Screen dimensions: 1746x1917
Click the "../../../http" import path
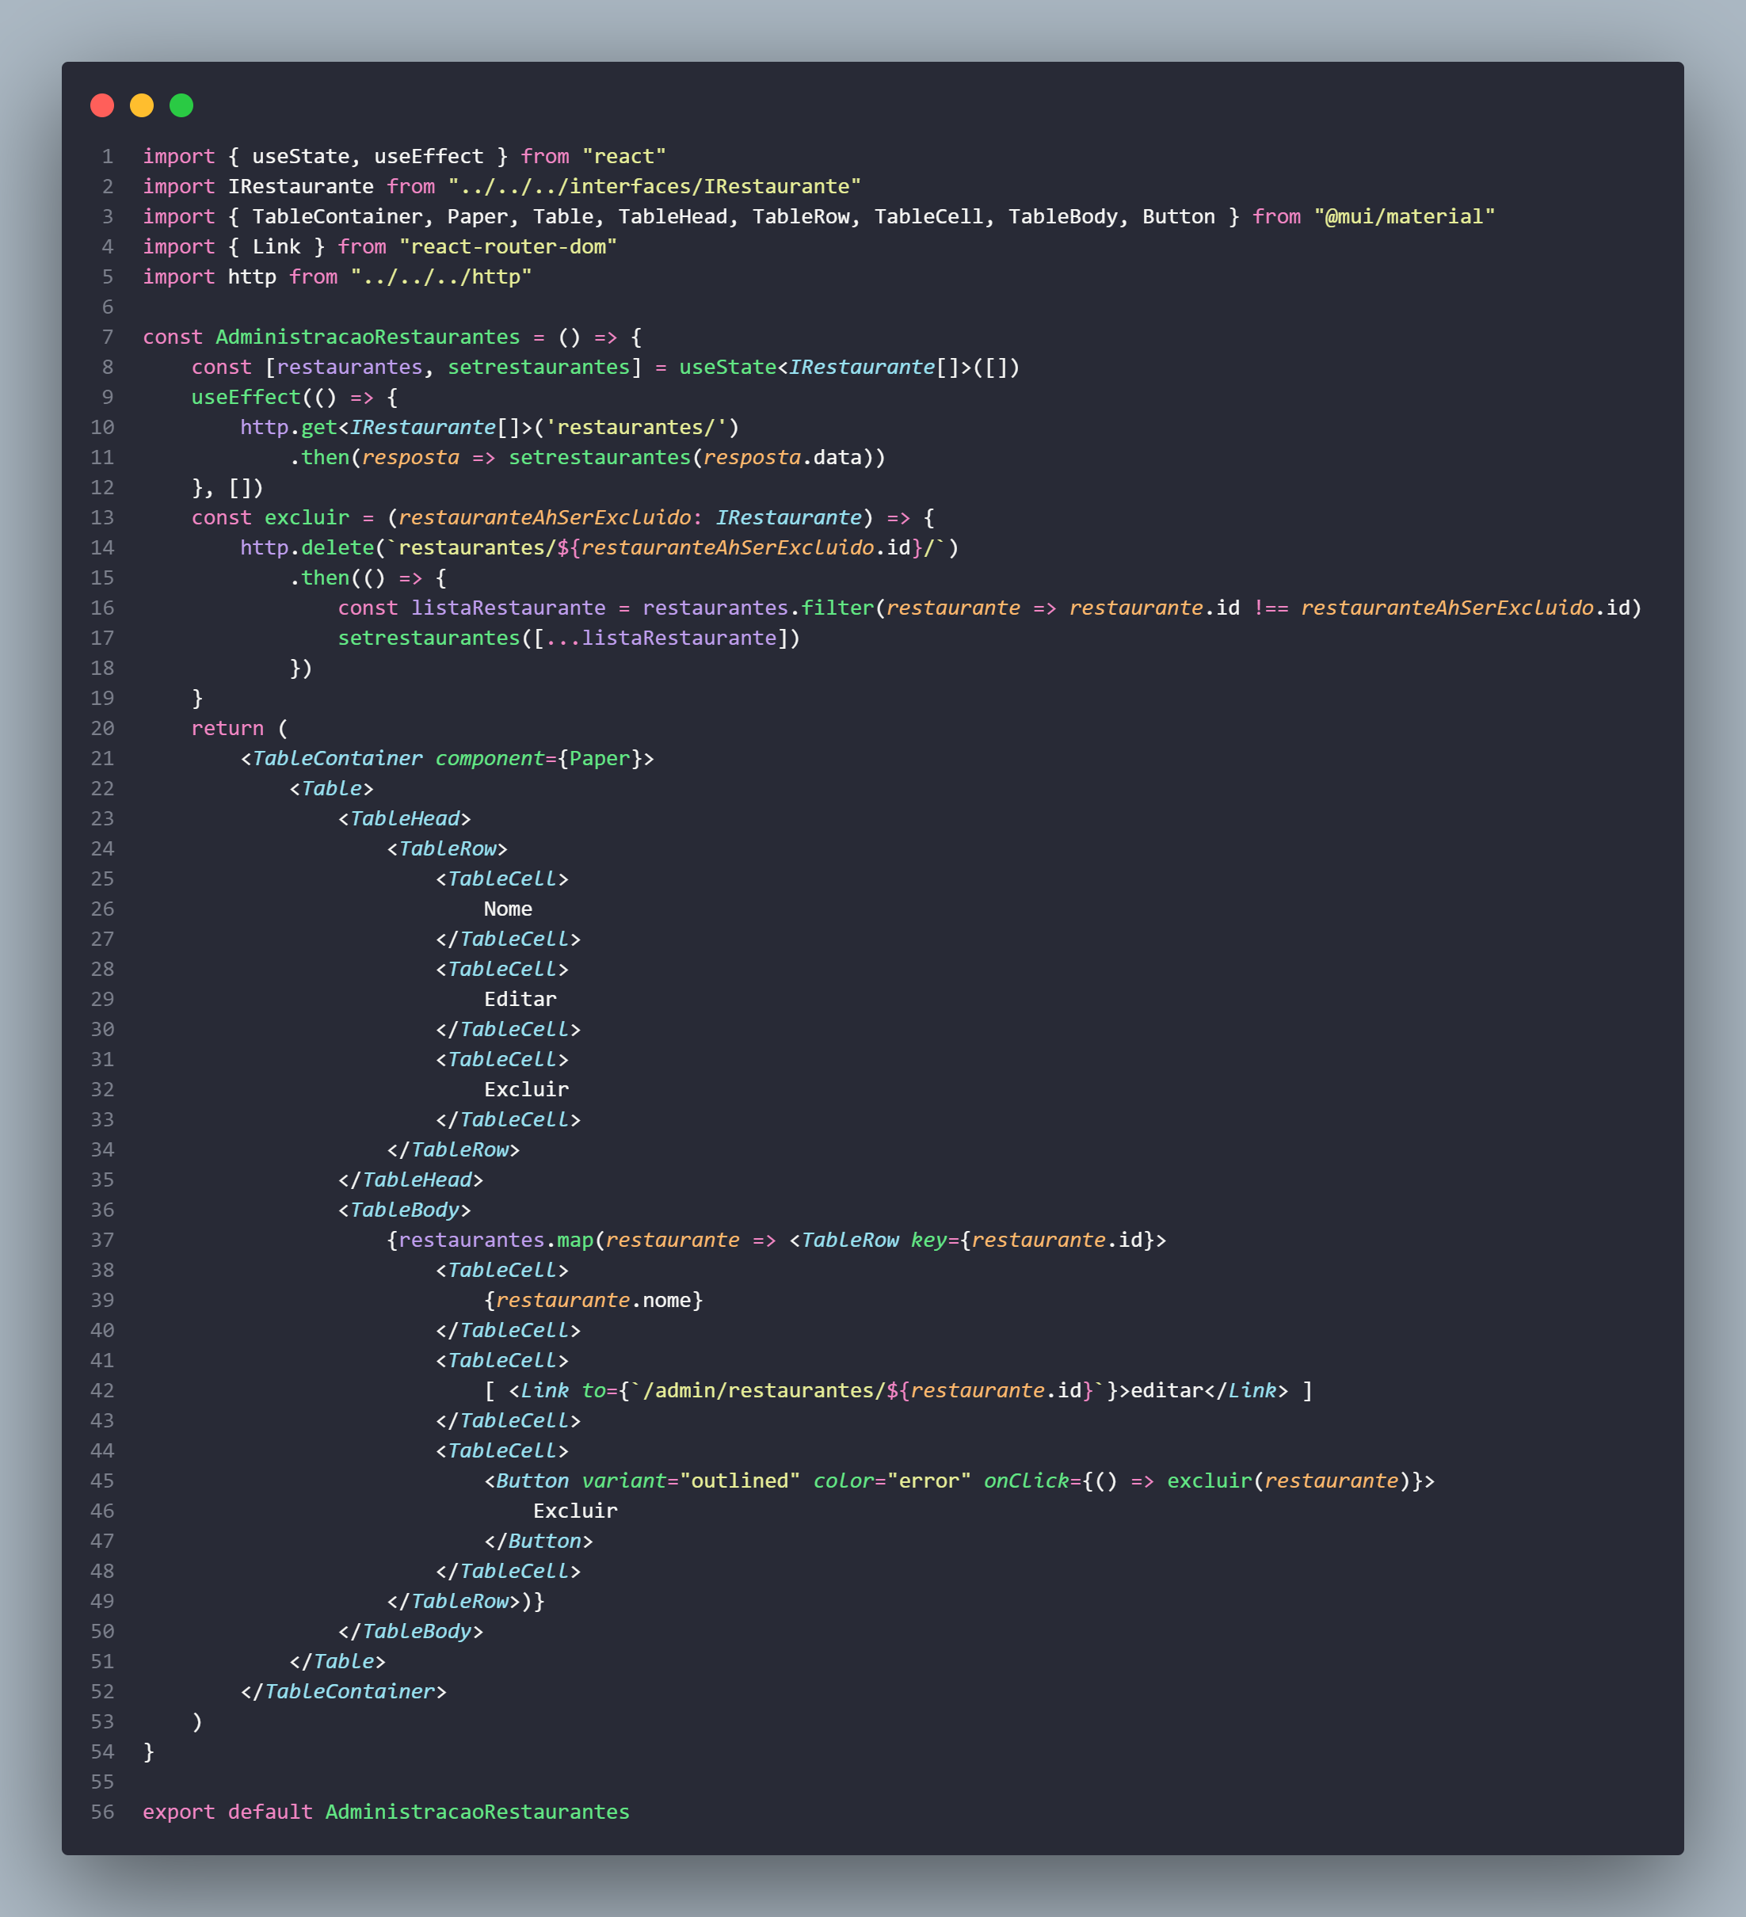coord(441,276)
